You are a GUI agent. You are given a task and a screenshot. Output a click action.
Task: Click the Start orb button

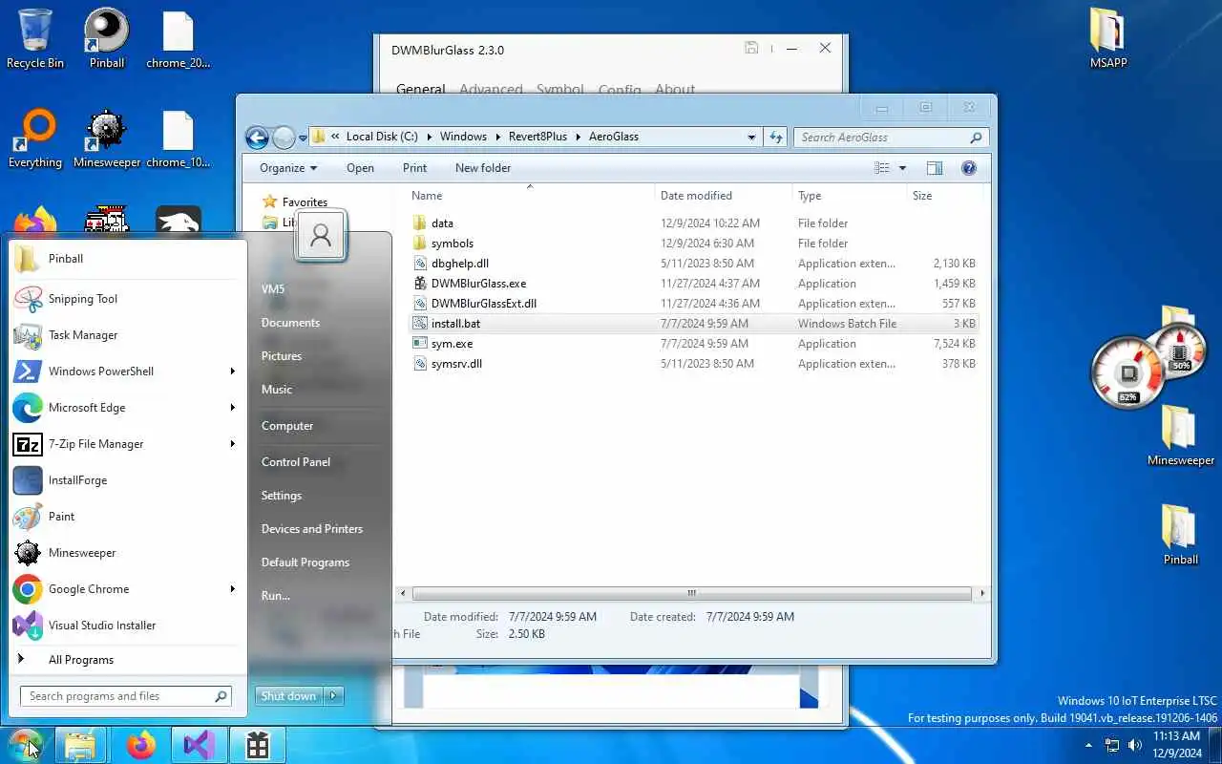pos(25,744)
